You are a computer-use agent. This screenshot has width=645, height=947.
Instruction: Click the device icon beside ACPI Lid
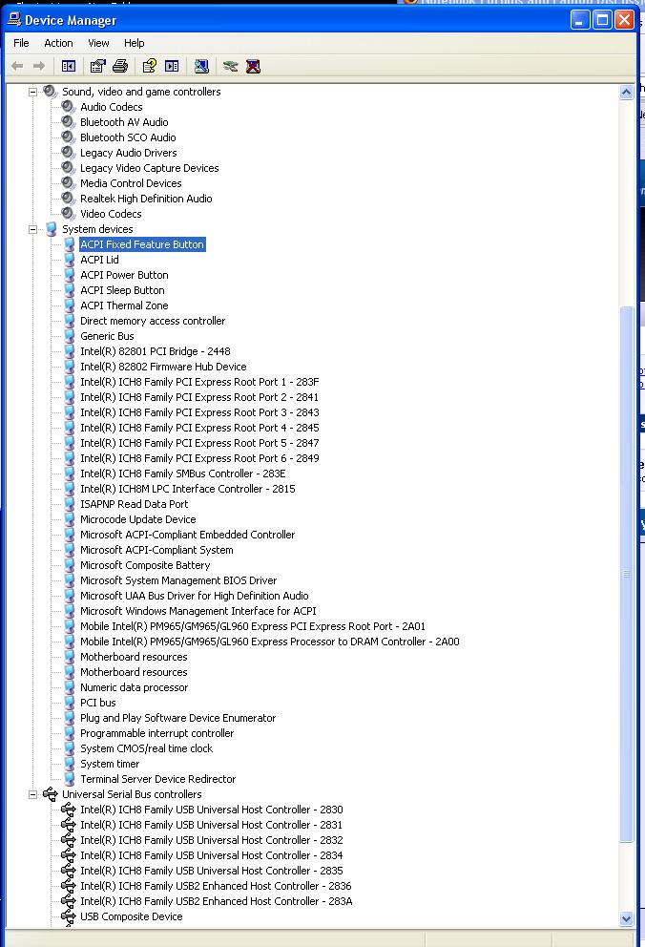pos(70,260)
